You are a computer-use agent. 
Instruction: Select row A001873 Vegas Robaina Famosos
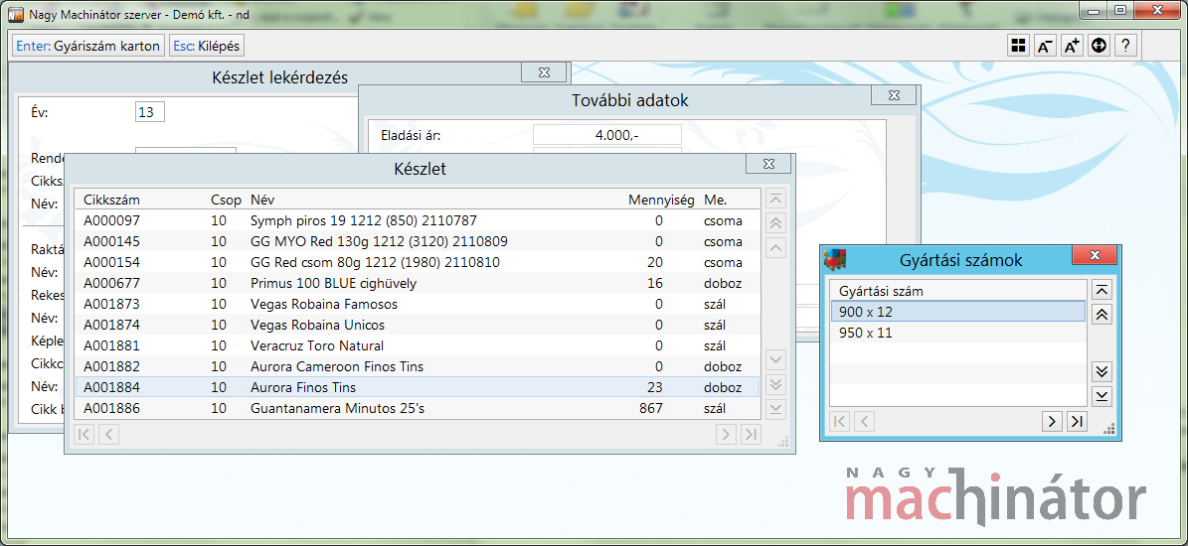[418, 304]
